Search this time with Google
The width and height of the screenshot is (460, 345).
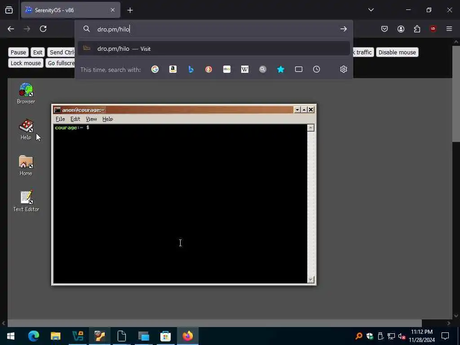[x=155, y=69]
